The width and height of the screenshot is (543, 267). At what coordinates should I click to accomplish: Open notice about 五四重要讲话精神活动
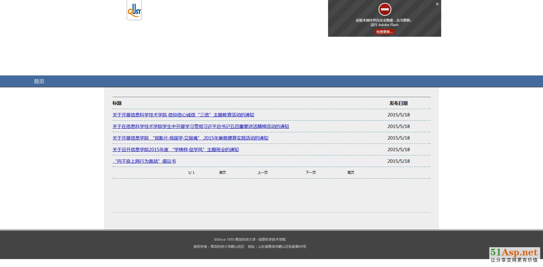point(201,126)
